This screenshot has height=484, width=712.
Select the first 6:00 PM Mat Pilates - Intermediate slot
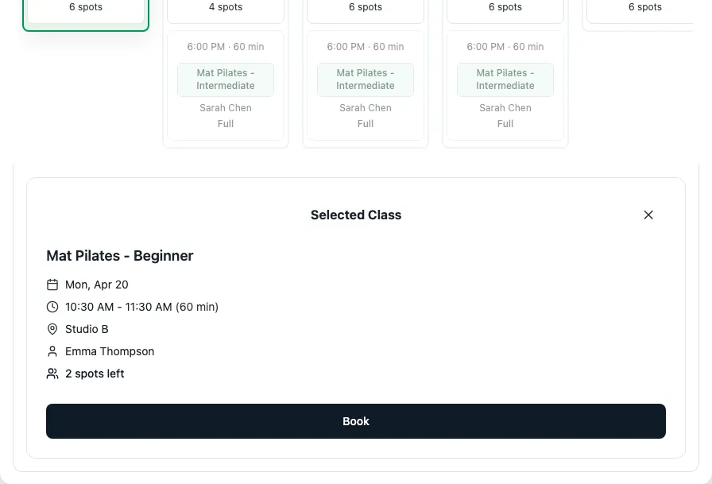(226, 79)
